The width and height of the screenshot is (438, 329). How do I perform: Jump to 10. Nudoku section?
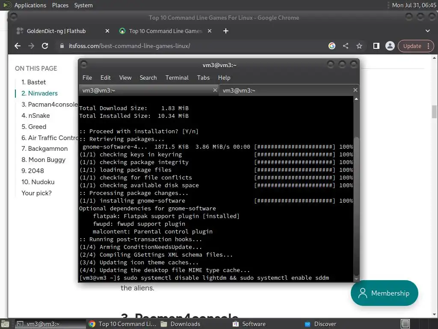pos(38,182)
